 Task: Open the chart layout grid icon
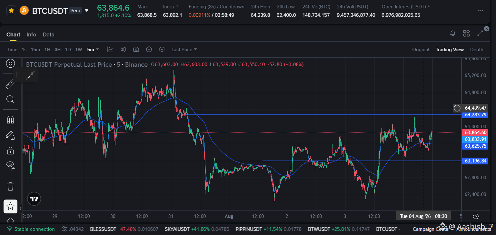tap(466, 33)
